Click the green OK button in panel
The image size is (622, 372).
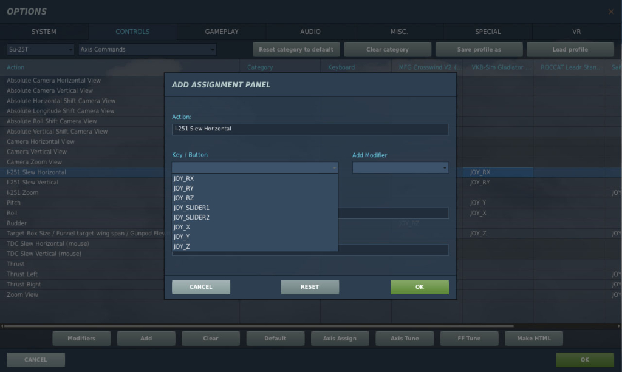[419, 287]
